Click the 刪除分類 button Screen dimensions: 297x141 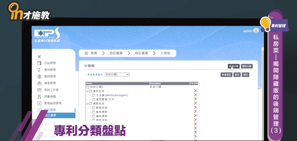246,66
